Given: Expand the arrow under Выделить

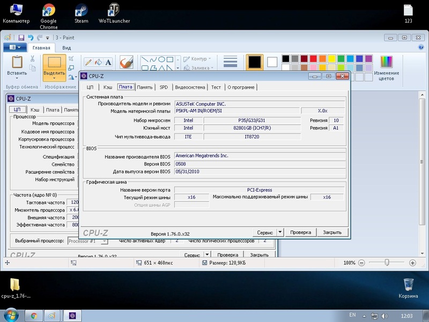Looking at the screenshot, I should point(54,78).
